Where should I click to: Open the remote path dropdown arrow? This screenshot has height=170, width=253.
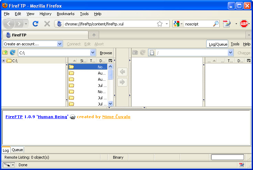tap(230, 53)
